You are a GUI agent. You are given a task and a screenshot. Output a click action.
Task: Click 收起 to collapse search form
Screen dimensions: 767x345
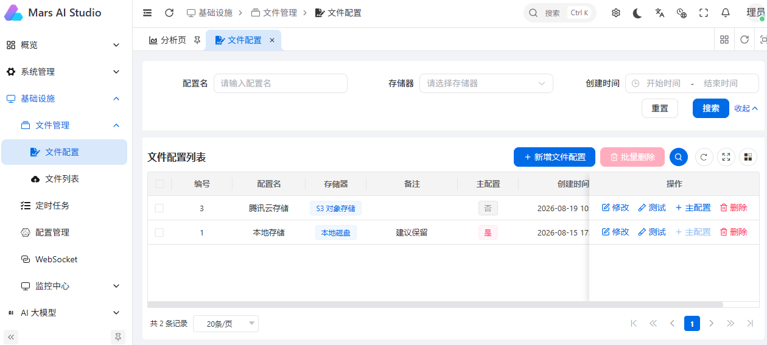746,109
